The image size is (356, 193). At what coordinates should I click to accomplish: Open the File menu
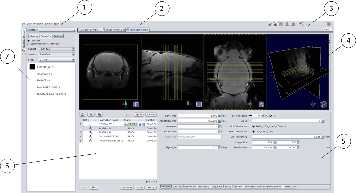pyautogui.click(x=24, y=24)
